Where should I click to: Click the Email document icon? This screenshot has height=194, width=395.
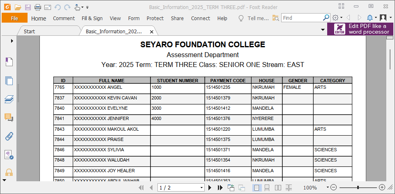pos(48,7)
